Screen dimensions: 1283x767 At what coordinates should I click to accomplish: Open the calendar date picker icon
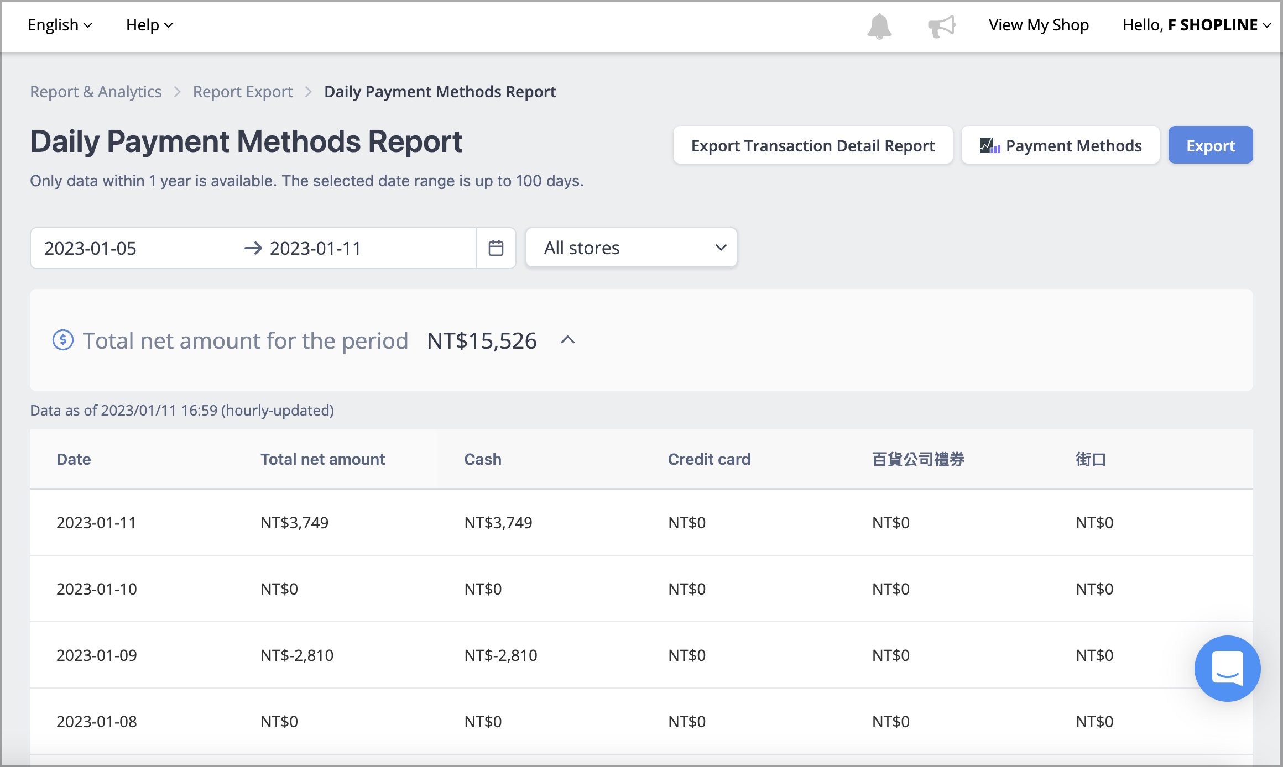coord(496,248)
